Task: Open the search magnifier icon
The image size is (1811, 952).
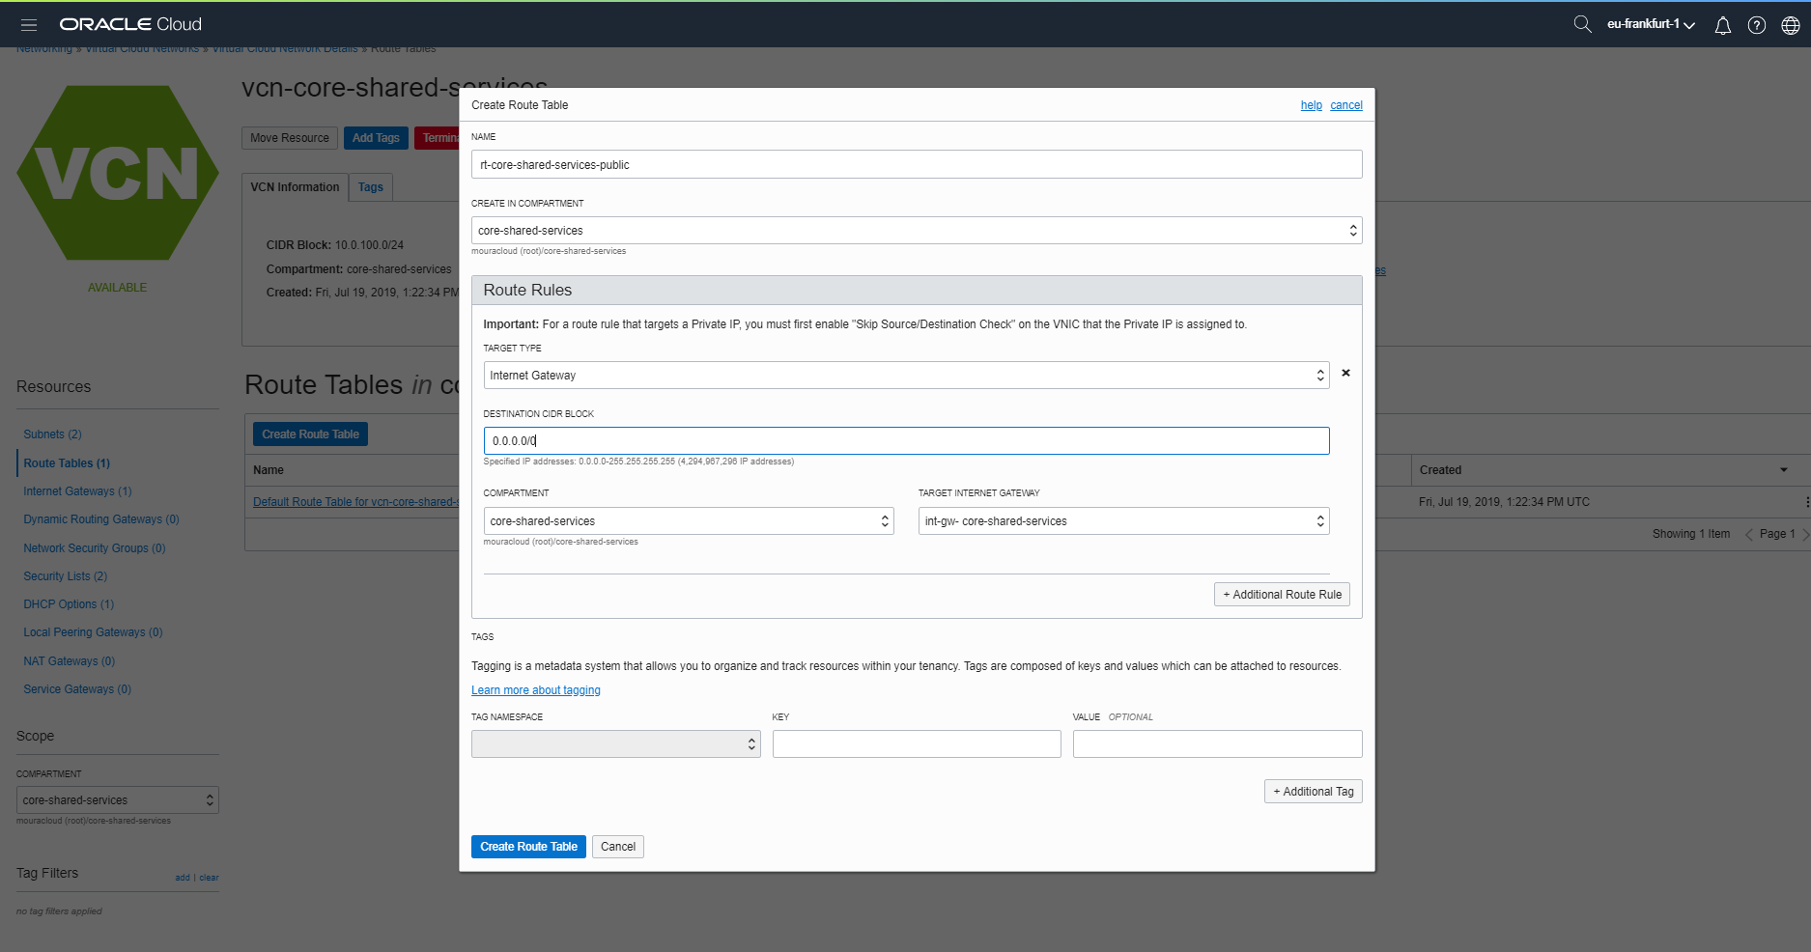Action: pos(1582,24)
